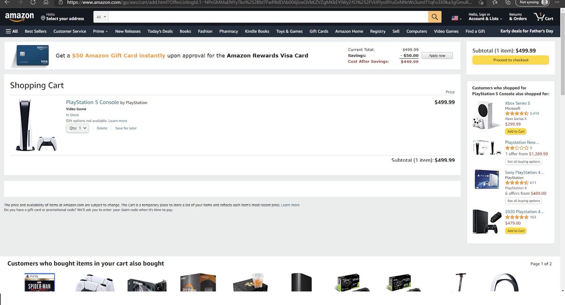This screenshot has height=305, width=565.
Task: Click the 3,419 ratings for Xbox Series S
Action: click(534, 113)
